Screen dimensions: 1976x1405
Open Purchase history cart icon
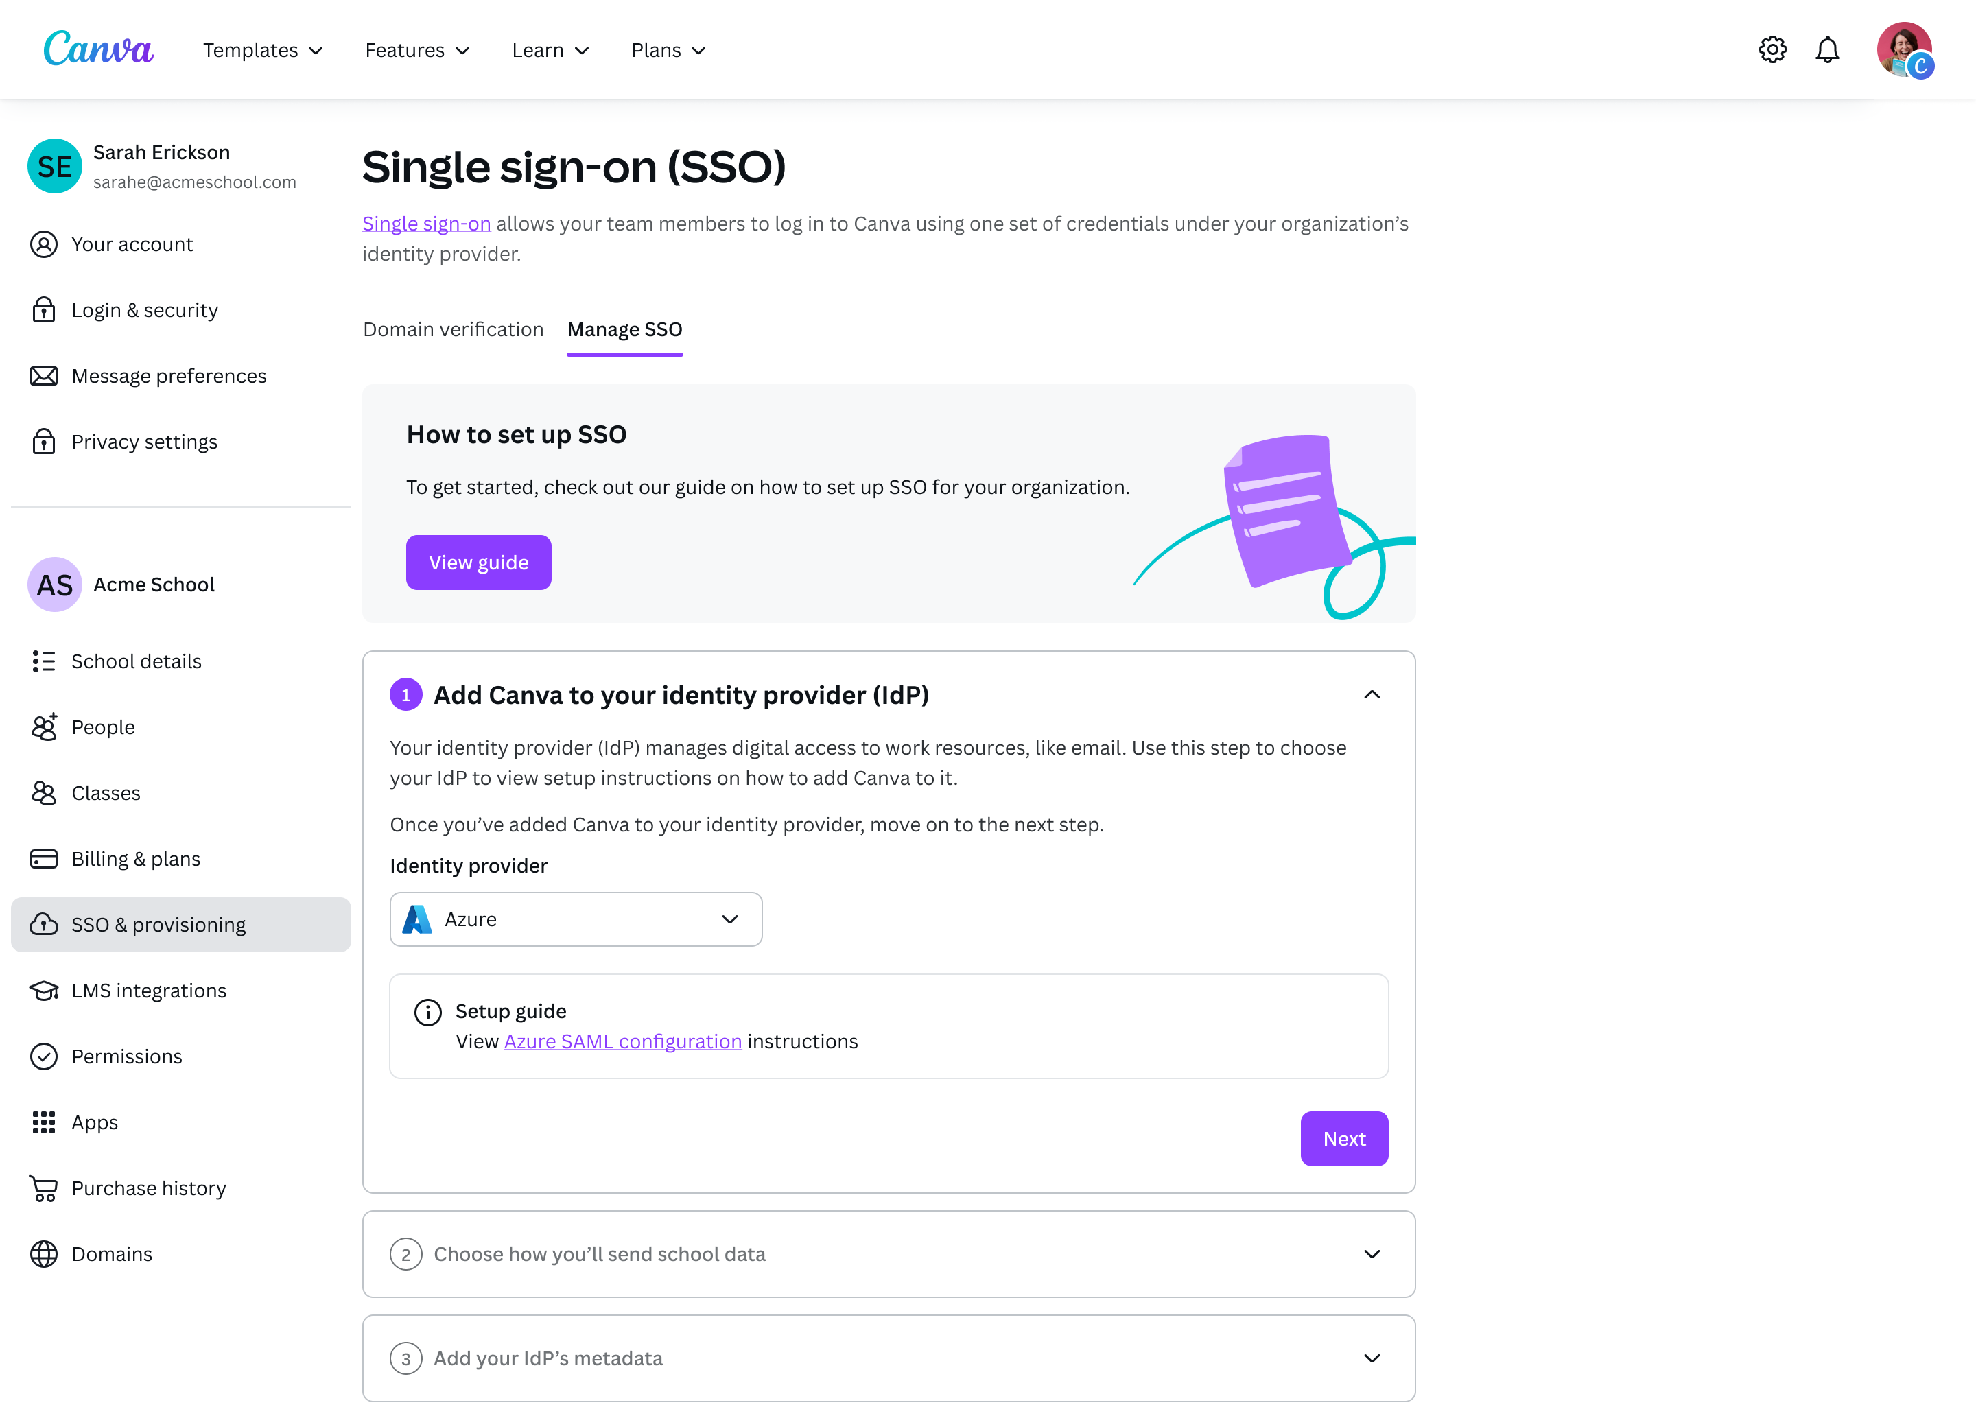pyautogui.click(x=44, y=1188)
